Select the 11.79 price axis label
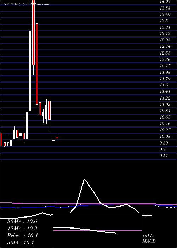Screen dimensions: 177x248 [x=165, y=79]
